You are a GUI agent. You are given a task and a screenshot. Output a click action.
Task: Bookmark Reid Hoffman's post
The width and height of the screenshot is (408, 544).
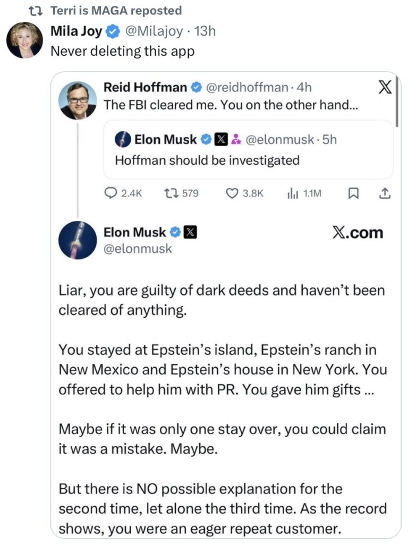(x=352, y=194)
